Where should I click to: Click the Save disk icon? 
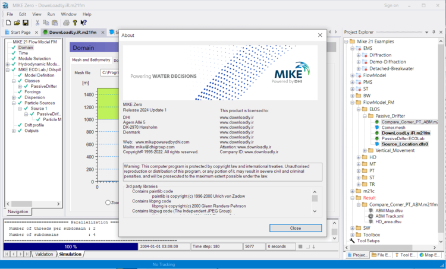click(x=26, y=23)
